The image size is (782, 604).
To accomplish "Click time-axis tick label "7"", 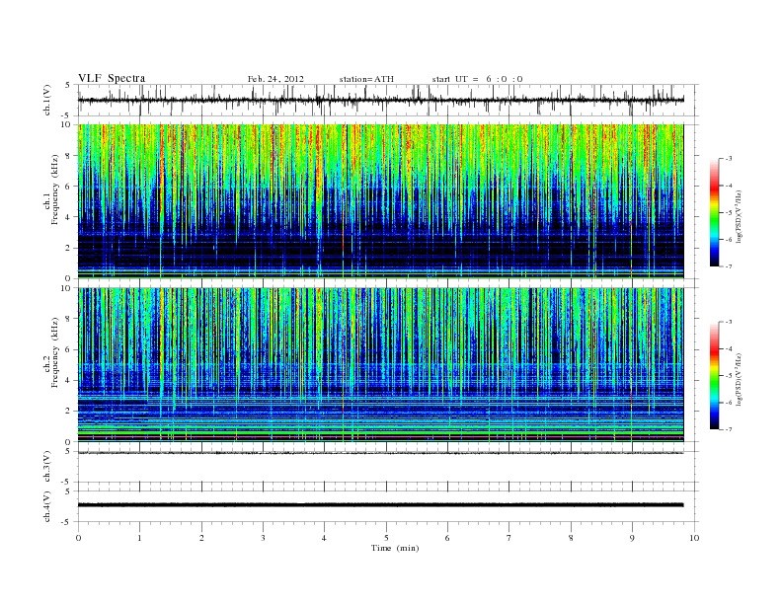I will 508,538.
